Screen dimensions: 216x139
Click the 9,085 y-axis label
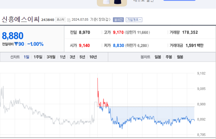[201, 89]
